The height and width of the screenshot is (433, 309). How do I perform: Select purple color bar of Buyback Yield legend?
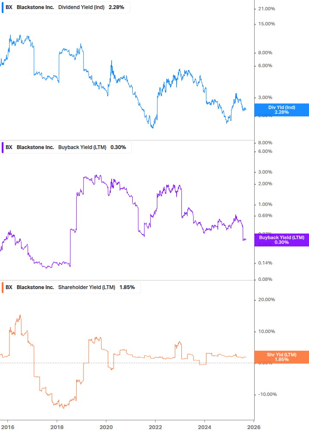(x=3, y=147)
